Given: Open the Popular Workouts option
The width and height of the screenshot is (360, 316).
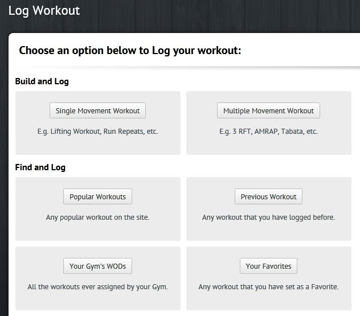Looking at the screenshot, I should tap(97, 196).
